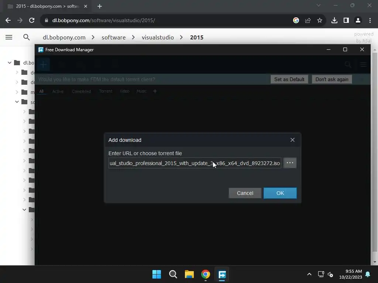Open Windows taskbar search
Screen dimensions: 378x283
173,274
